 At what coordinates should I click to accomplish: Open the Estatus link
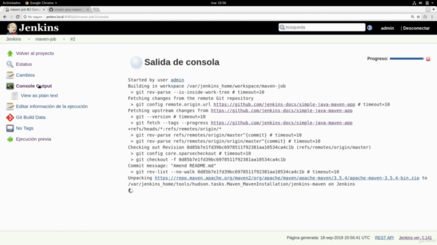(x=24, y=64)
